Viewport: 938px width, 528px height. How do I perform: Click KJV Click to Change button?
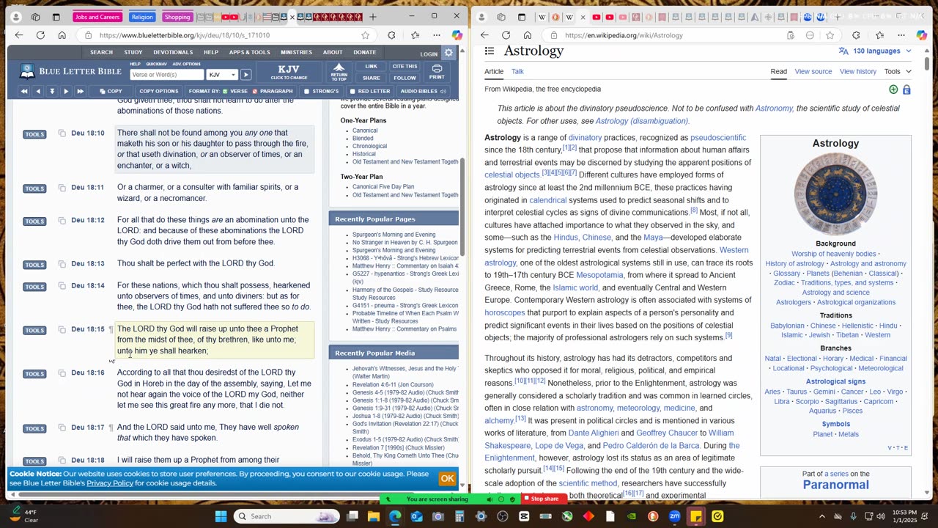tap(289, 71)
